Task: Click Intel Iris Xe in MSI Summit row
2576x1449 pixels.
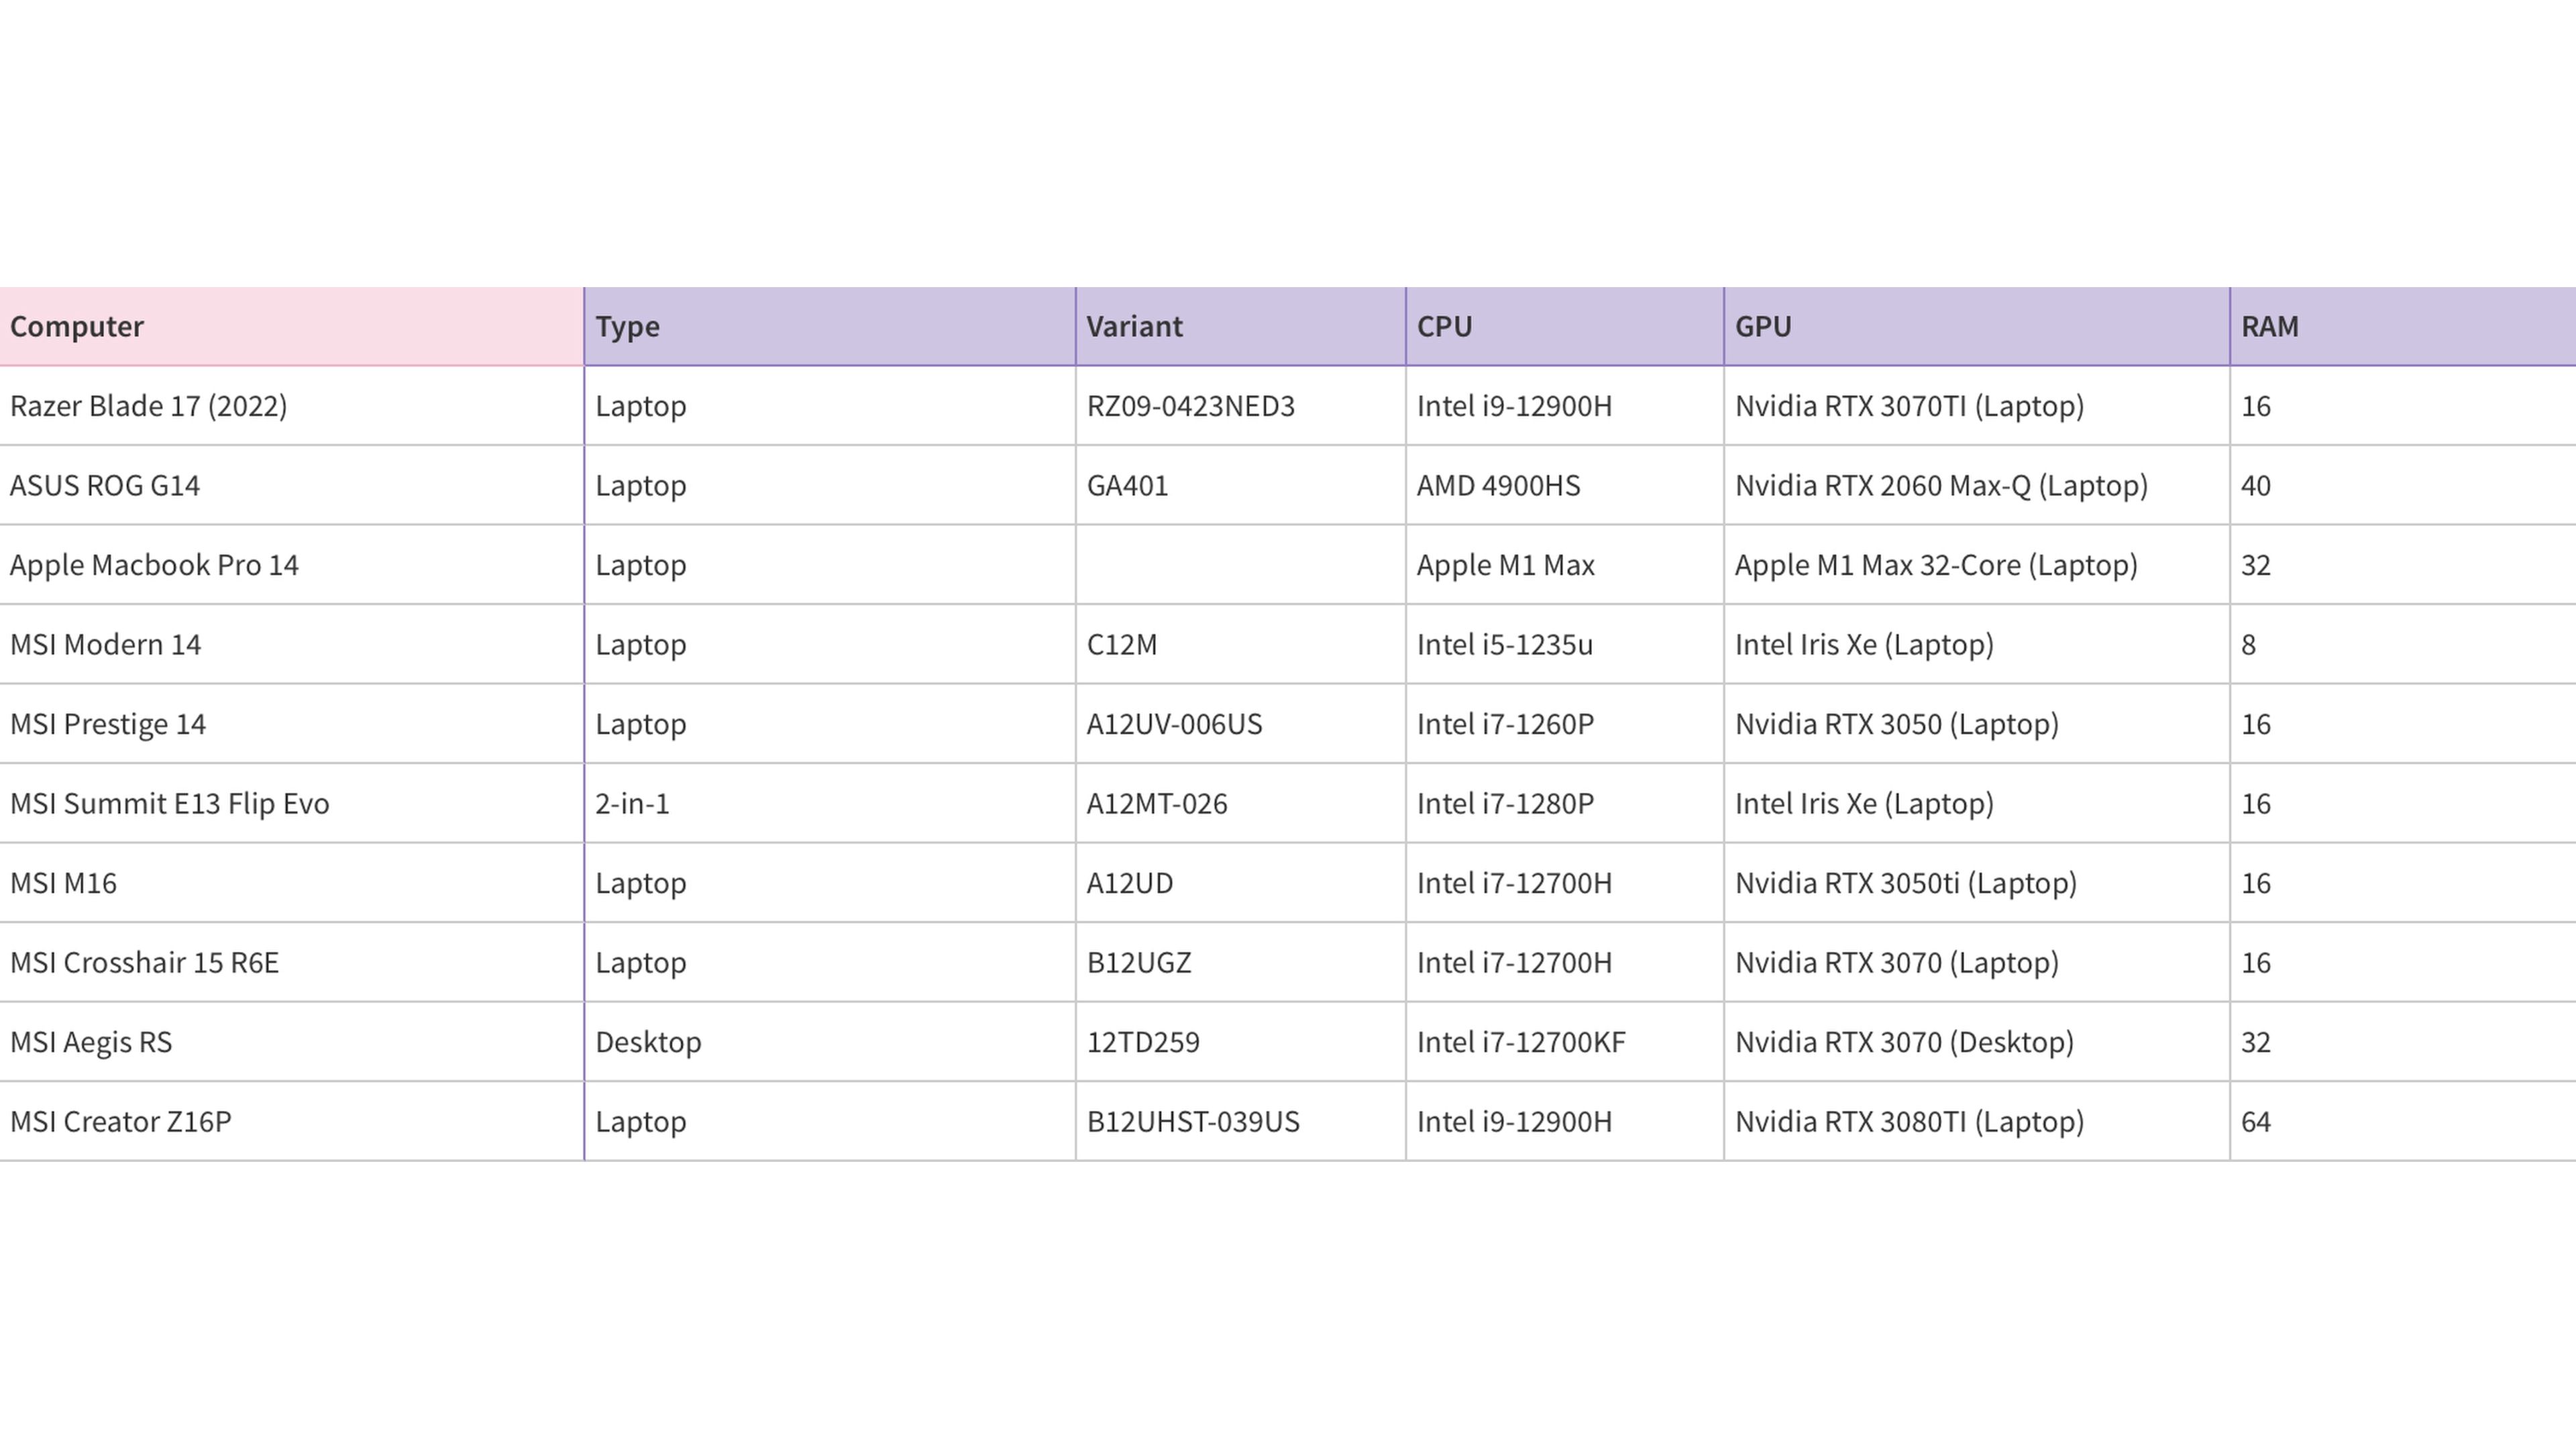Action: coord(1977,803)
